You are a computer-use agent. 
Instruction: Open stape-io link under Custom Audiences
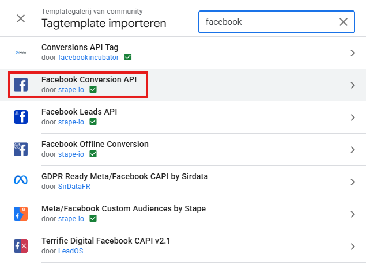coord(71,219)
